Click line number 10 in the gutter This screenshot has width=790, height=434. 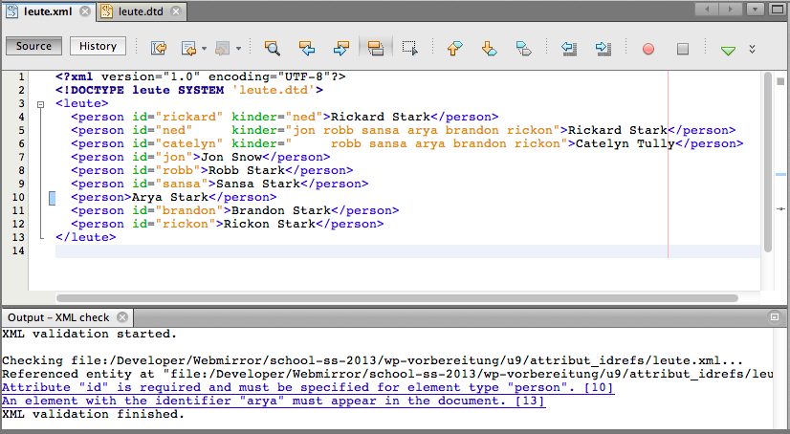pyautogui.click(x=18, y=197)
